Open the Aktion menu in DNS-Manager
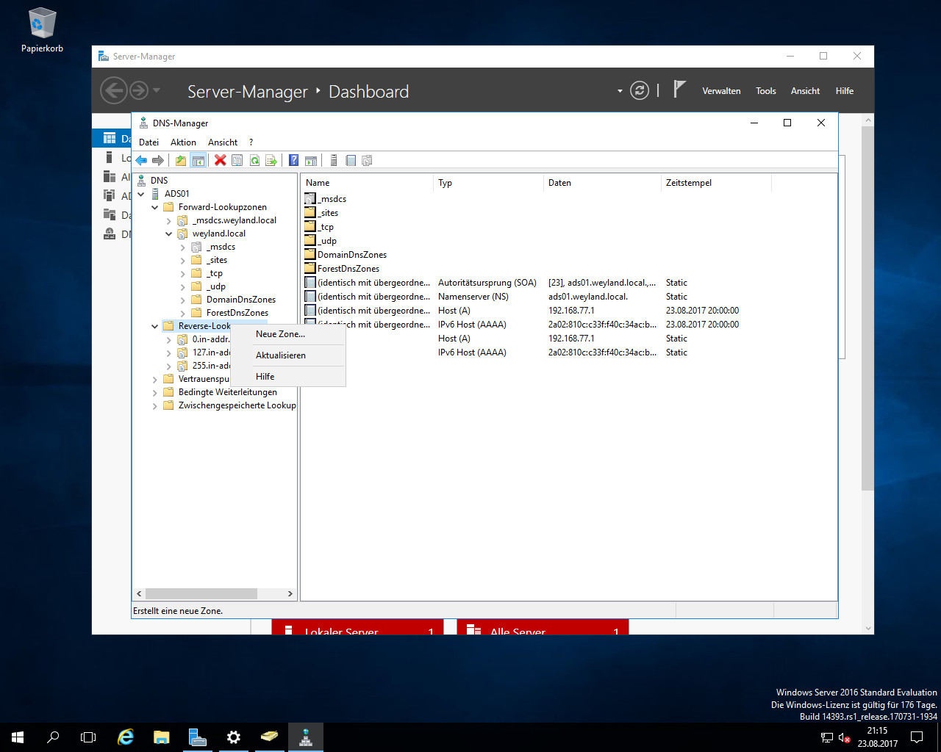The width and height of the screenshot is (941, 752). point(183,142)
